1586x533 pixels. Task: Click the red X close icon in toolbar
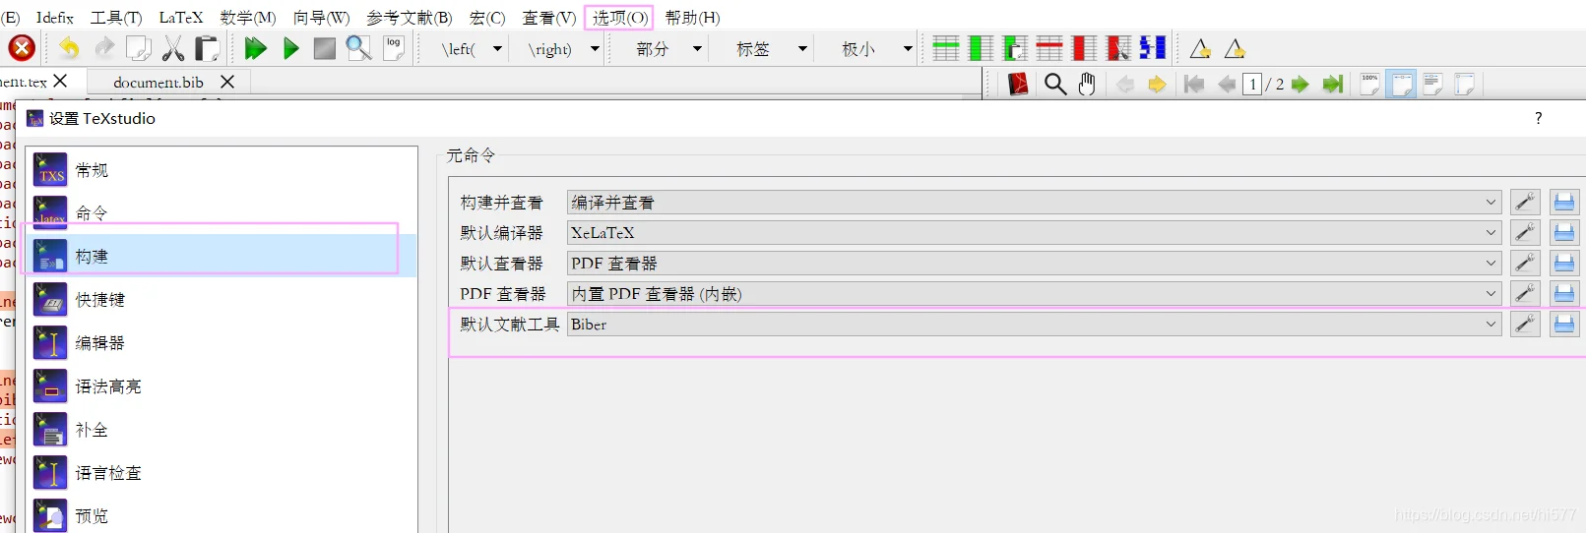[x=22, y=48]
